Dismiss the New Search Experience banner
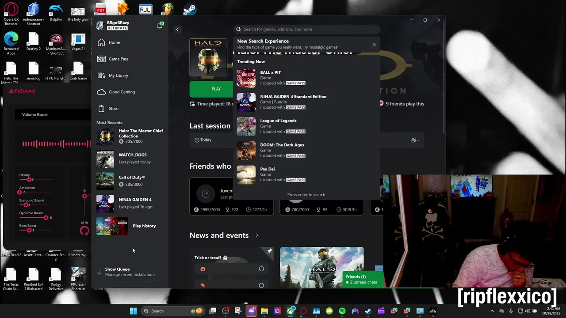Screen dimensions: 566x318 374,45
